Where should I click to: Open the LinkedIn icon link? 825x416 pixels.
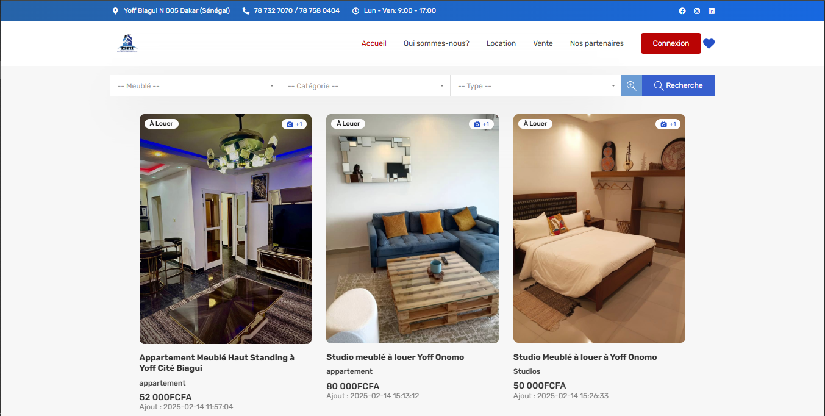coord(712,11)
